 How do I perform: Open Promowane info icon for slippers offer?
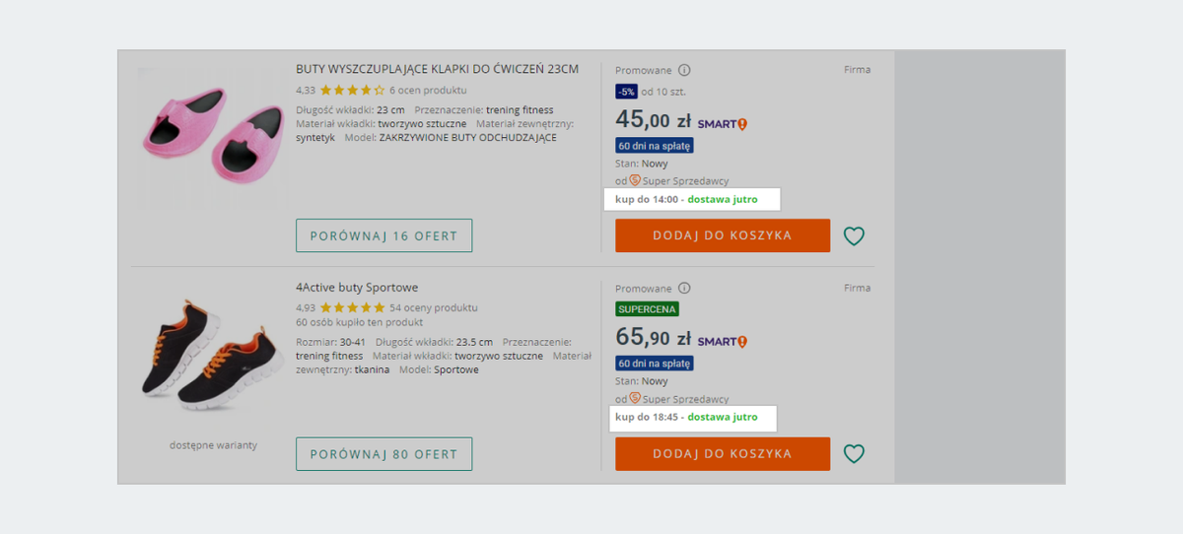pos(684,70)
